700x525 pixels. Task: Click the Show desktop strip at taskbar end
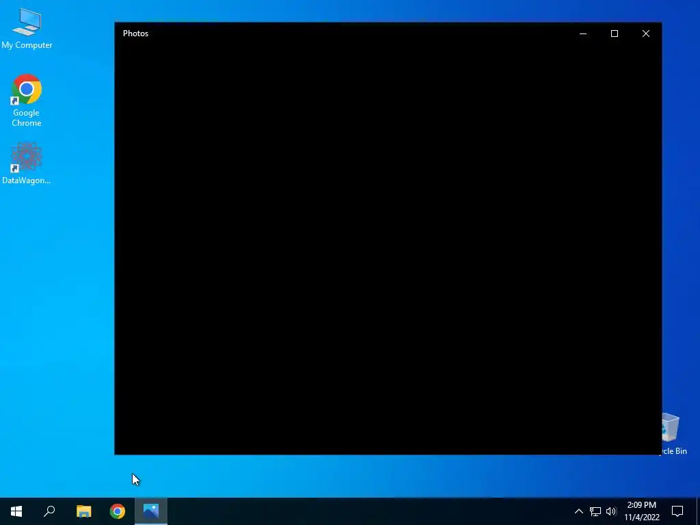point(698,511)
